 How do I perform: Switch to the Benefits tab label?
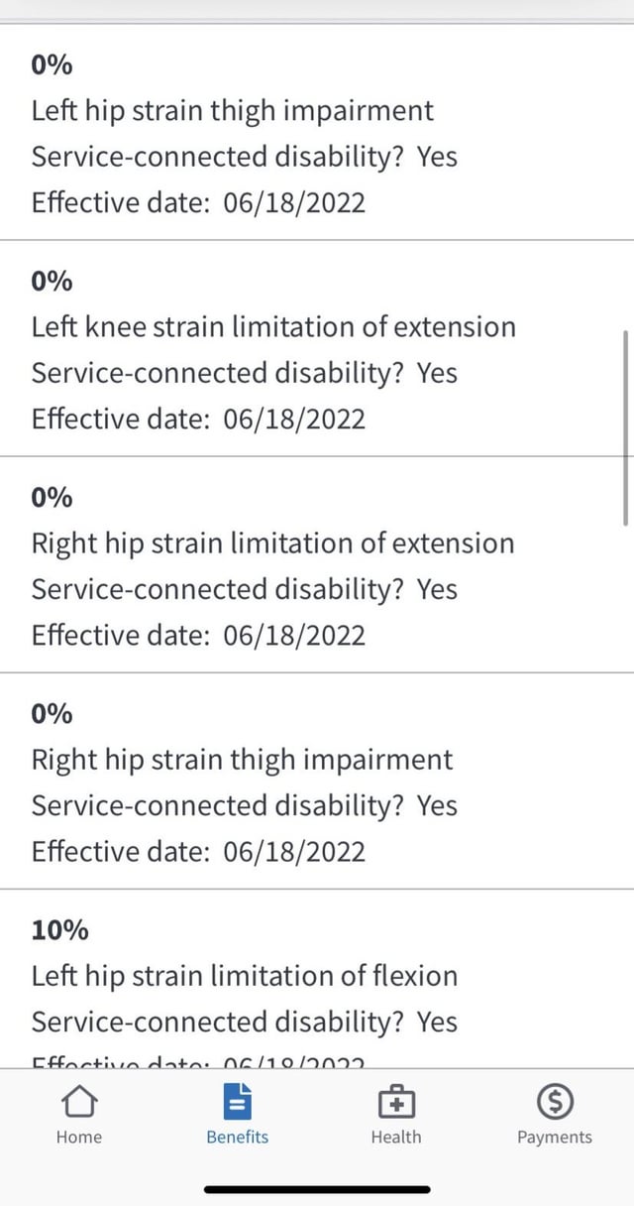point(238,1138)
